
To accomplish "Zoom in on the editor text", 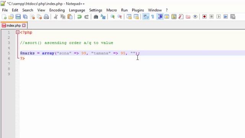I will [113, 16].
